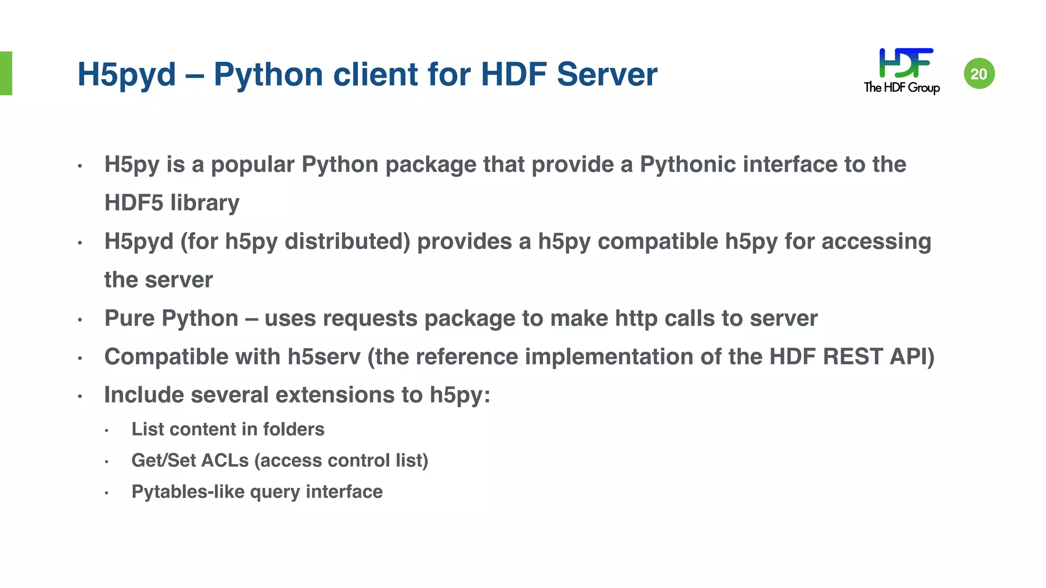Click the line 'the server'
Viewport: 1046px width, 588px height.
click(158, 280)
